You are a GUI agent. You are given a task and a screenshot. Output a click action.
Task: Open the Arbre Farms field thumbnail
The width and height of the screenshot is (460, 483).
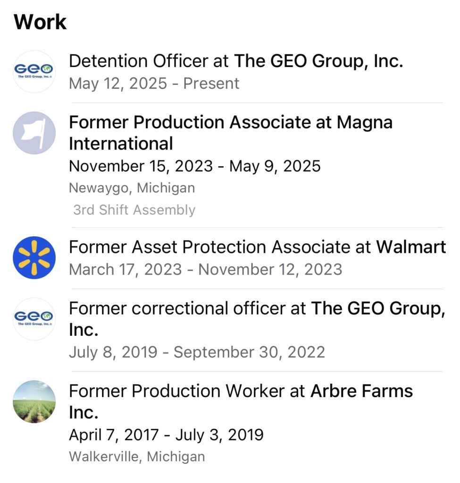tap(34, 401)
